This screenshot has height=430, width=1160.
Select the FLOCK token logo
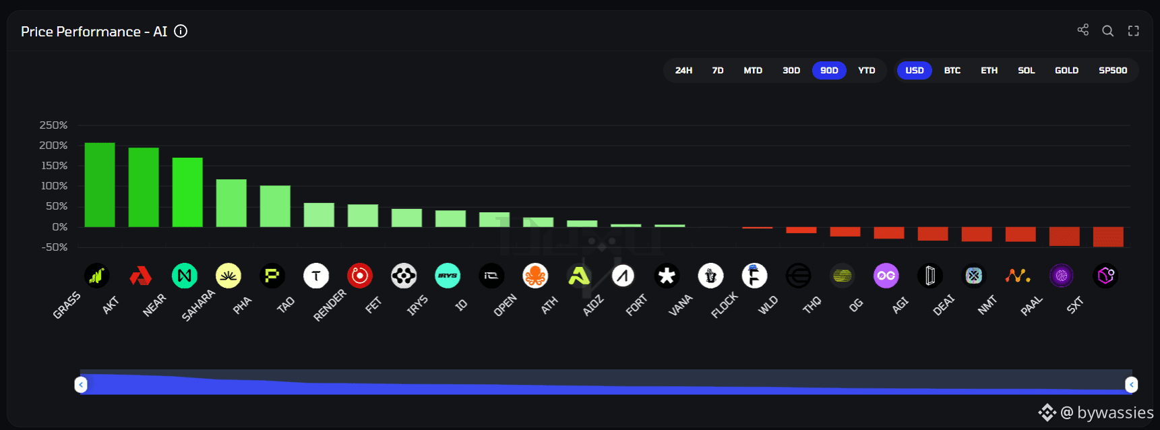(x=754, y=276)
